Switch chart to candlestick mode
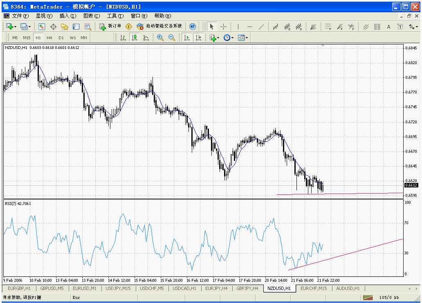The height and width of the screenshot is (303, 422). [135, 38]
